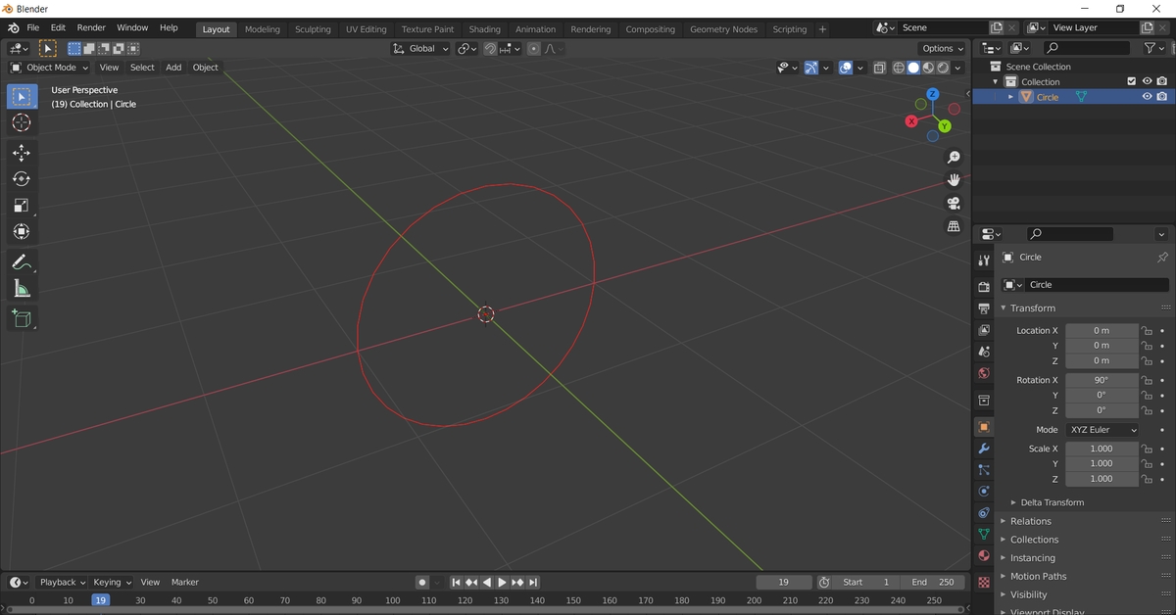Select the Scale tool in toolbar
The width and height of the screenshot is (1176, 615).
pyautogui.click(x=22, y=206)
